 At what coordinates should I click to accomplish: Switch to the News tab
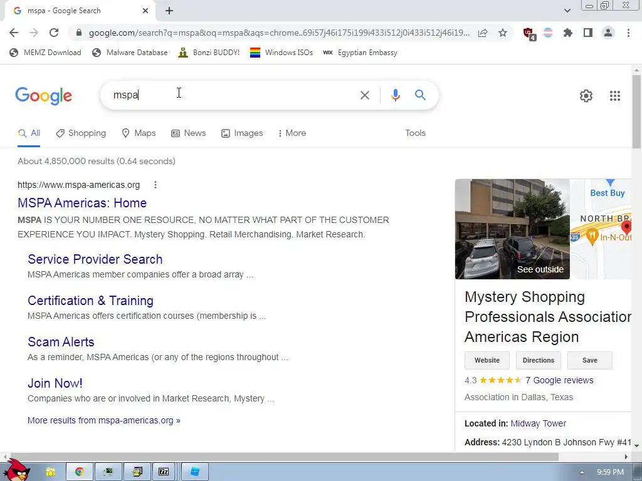(188, 133)
